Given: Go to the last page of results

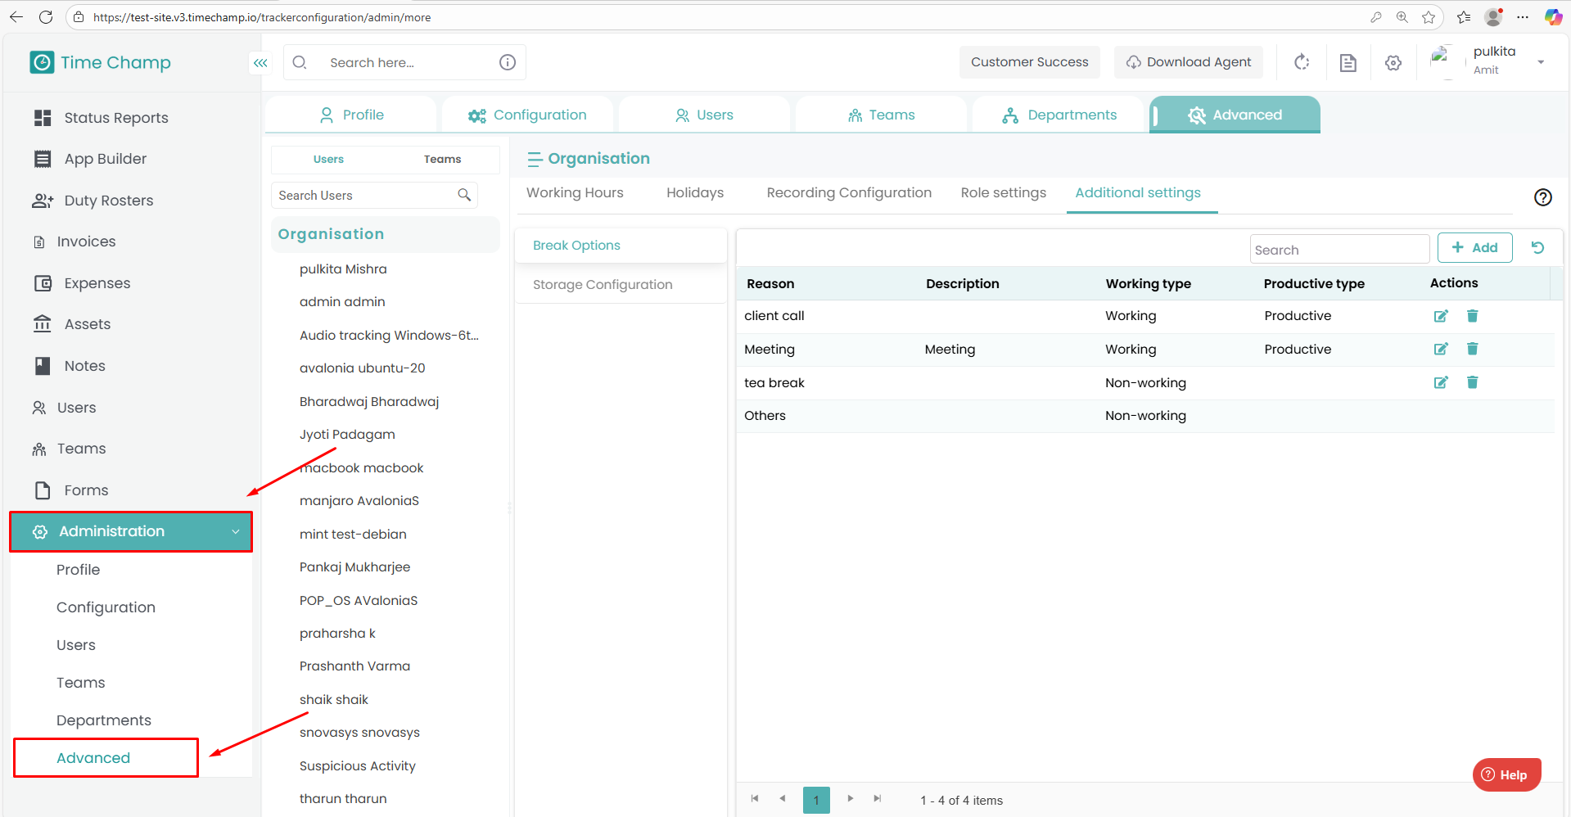Looking at the screenshot, I should pyautogui.click(x=877, y=799).
